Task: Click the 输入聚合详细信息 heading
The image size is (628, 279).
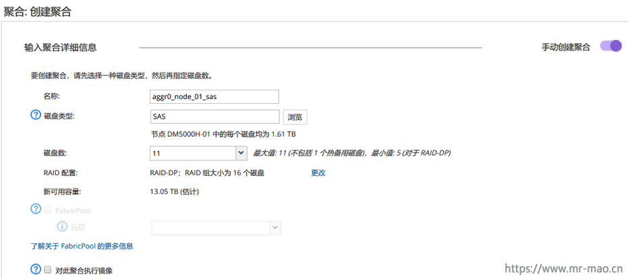Action: coord(61,48)
